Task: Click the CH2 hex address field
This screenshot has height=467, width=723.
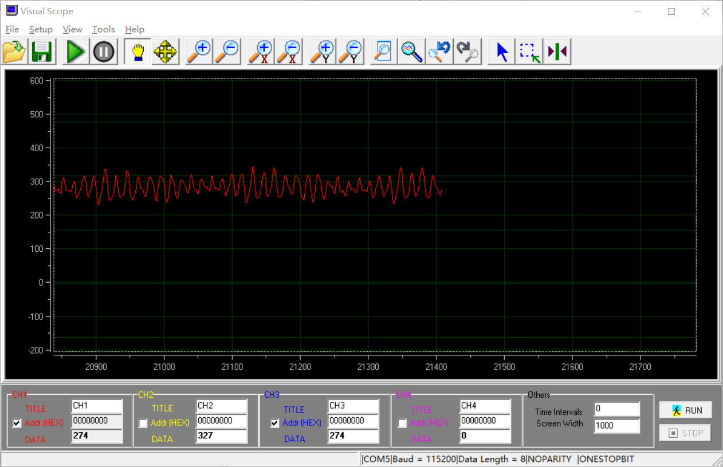Action: point(221,421)
